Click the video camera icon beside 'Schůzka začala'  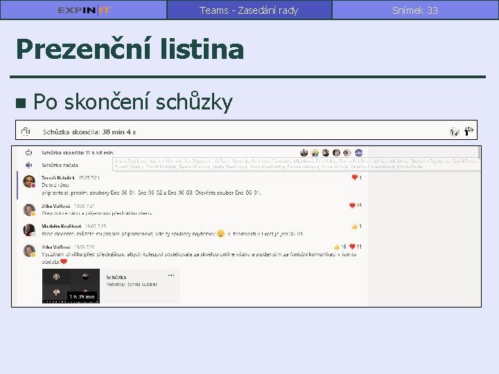[28, 165]
